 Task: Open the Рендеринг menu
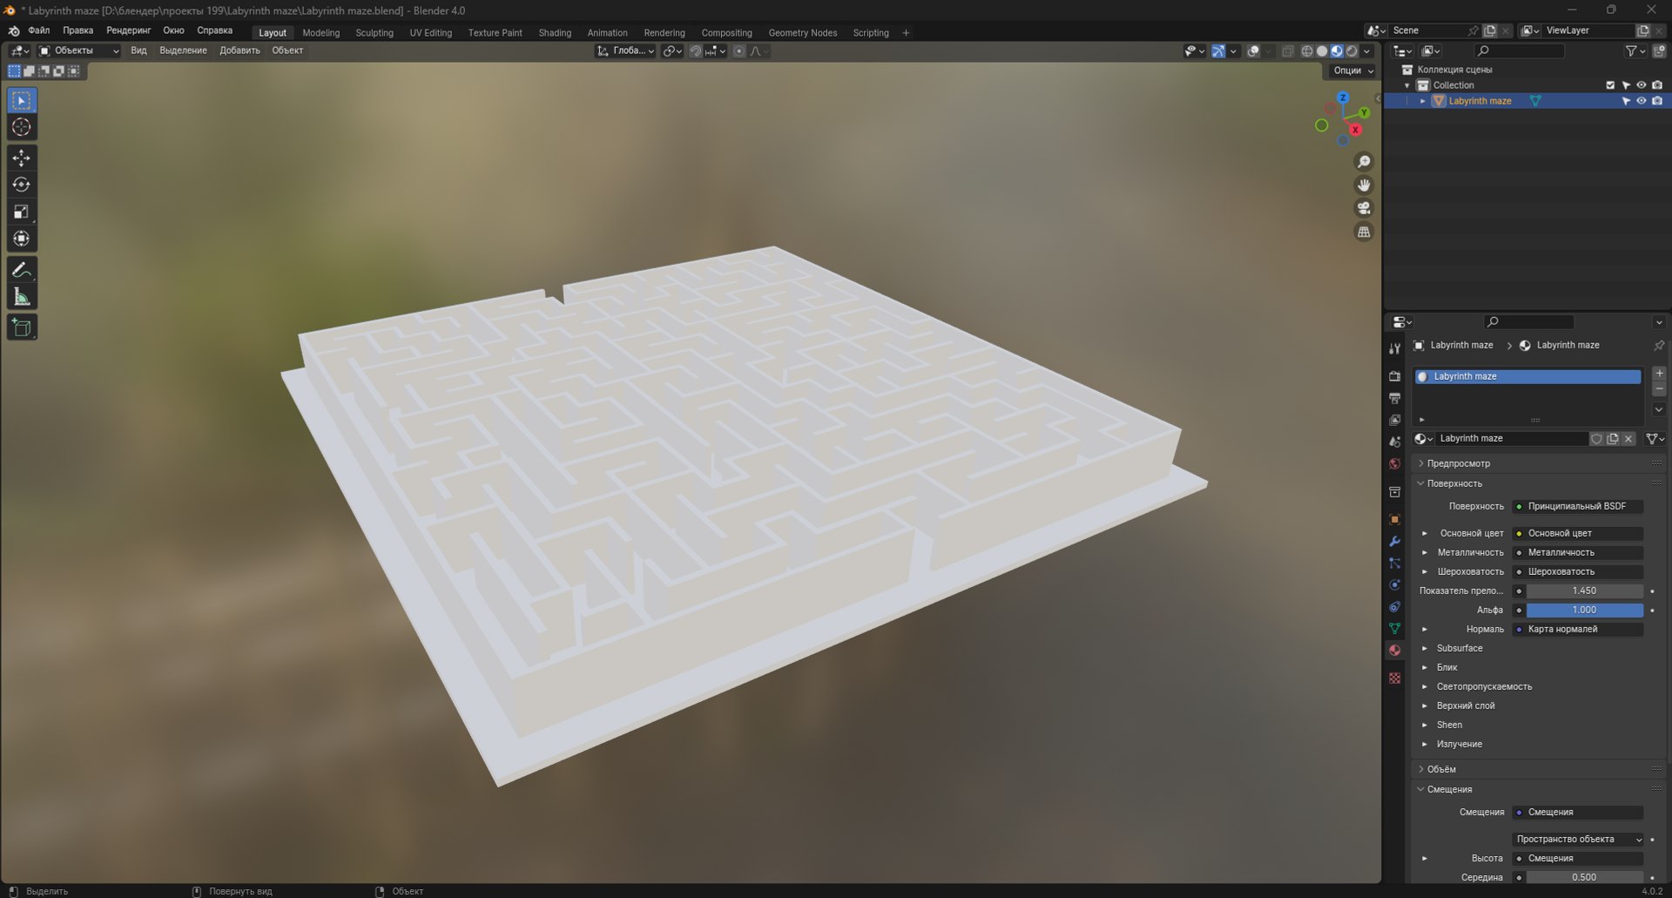[129, 30]
